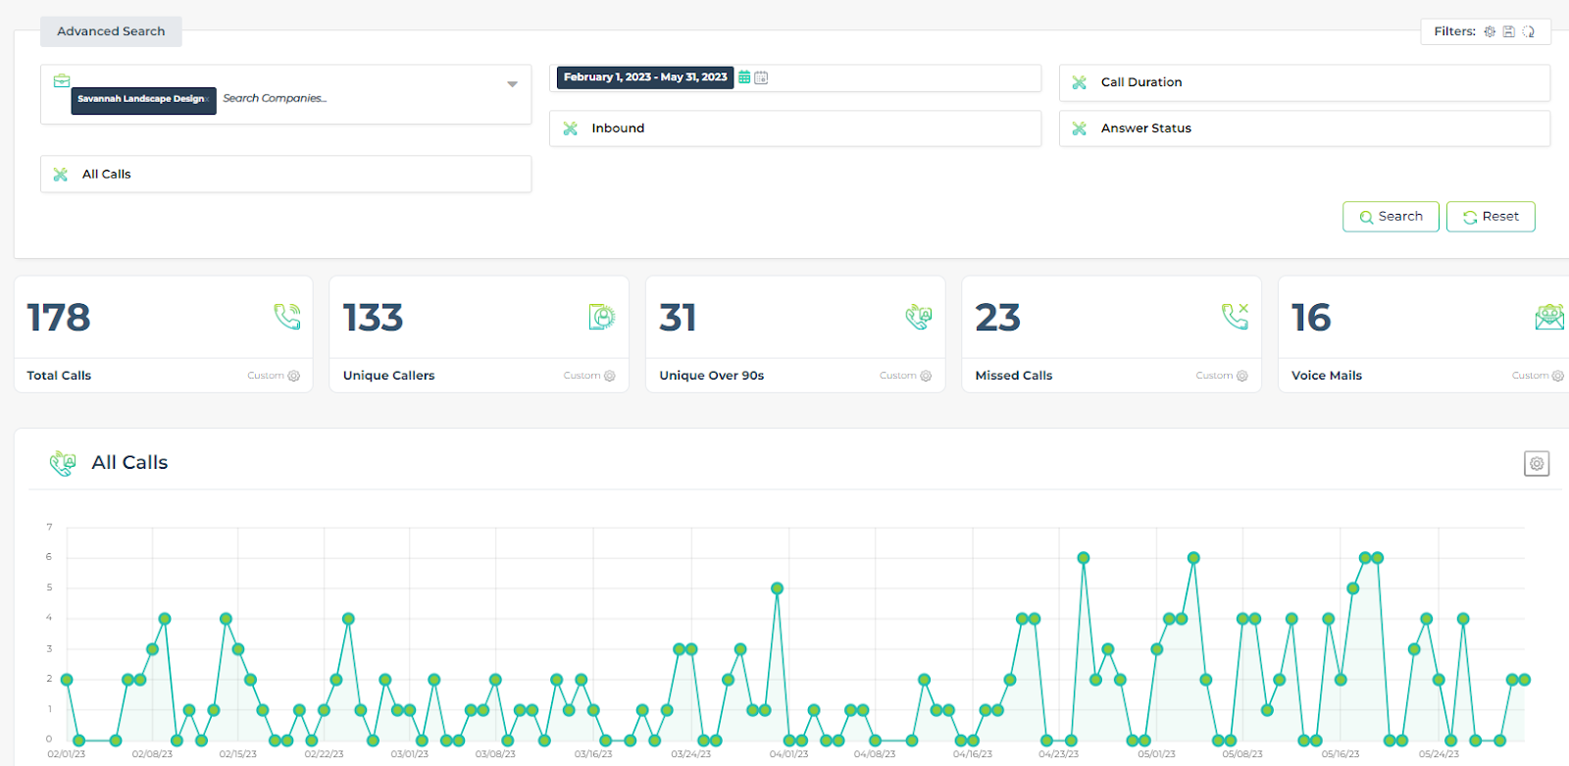Screen dimensions: 1569x766
Task: Click the save filter floppy disk icon
Action: coord(1509,31)
